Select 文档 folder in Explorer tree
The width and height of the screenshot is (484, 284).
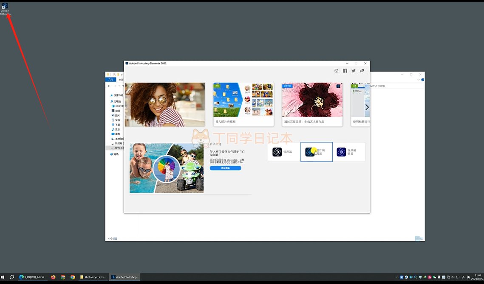tap(116, 120)
